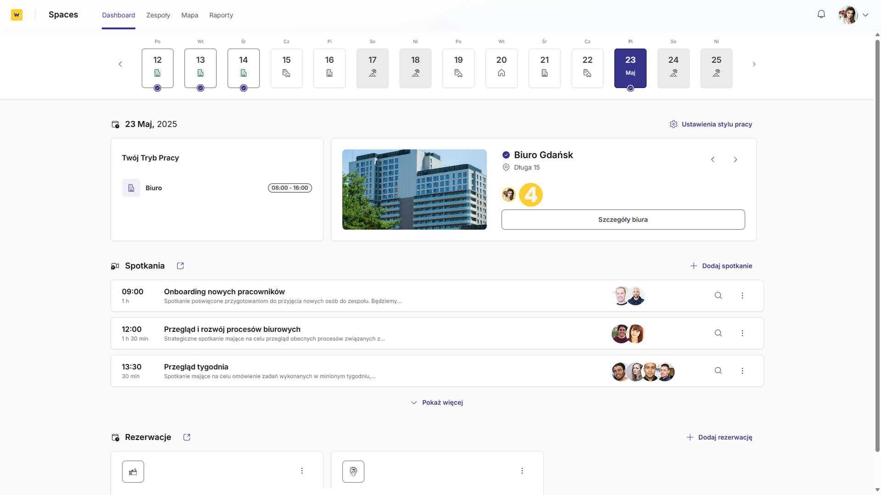Screen dimensions: 881x495
Task: Click Dodaj rezerwację
Action: [719, 437]
